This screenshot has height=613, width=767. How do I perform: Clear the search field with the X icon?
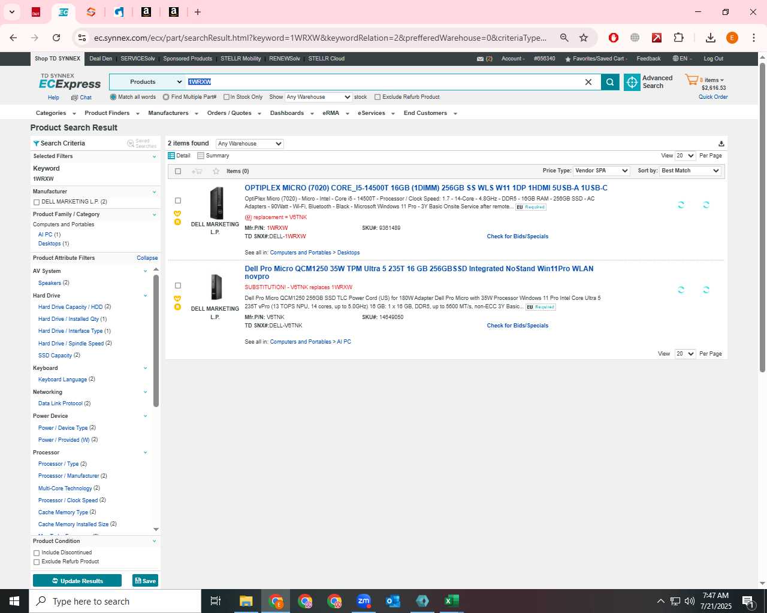[588, 82]
